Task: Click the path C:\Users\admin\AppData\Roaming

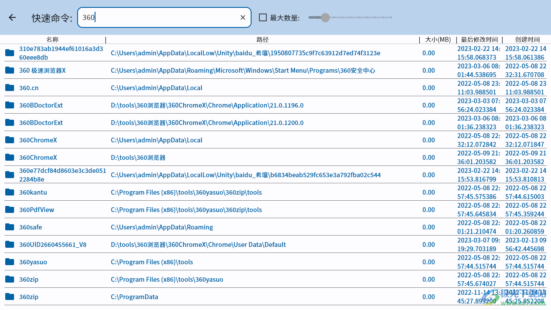Action: pos(162,227)
